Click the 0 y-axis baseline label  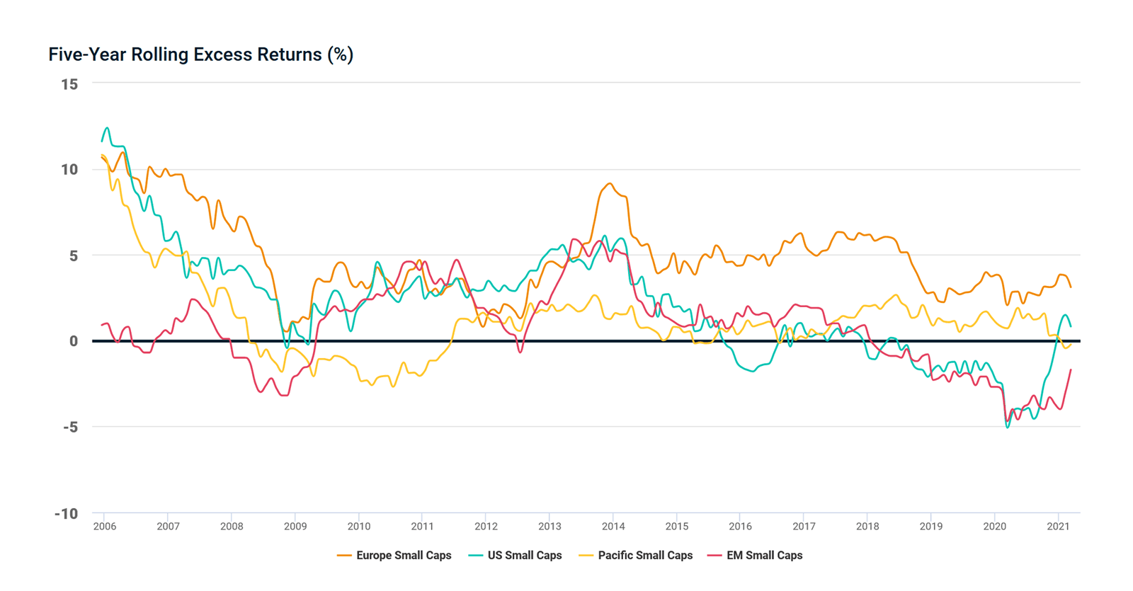coord(74,341)
